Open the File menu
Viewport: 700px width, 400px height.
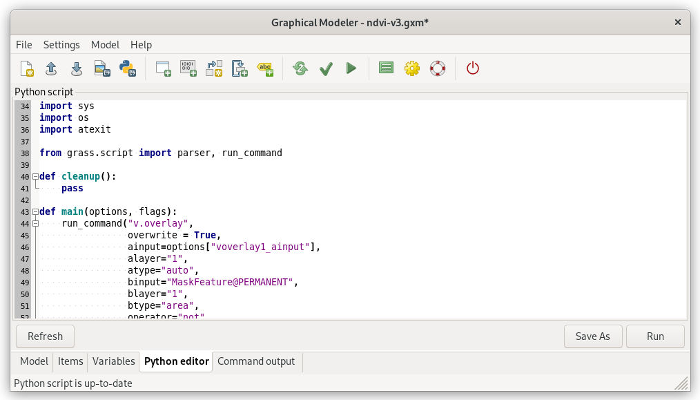24,45
